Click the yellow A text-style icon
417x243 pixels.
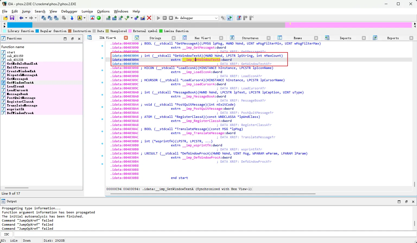pyautogui.click(x=80, y=18)
